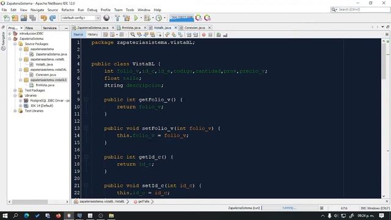391x220 pixels.
Task: Open the Debug menu
Action: coord(92,10)
